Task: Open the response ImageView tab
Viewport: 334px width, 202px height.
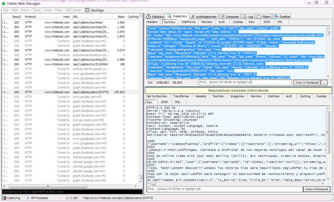Action: pos(237,96)
